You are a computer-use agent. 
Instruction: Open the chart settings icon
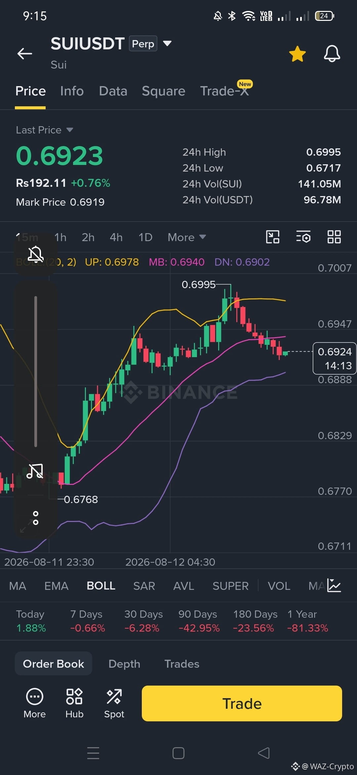[x=303, y=237]
